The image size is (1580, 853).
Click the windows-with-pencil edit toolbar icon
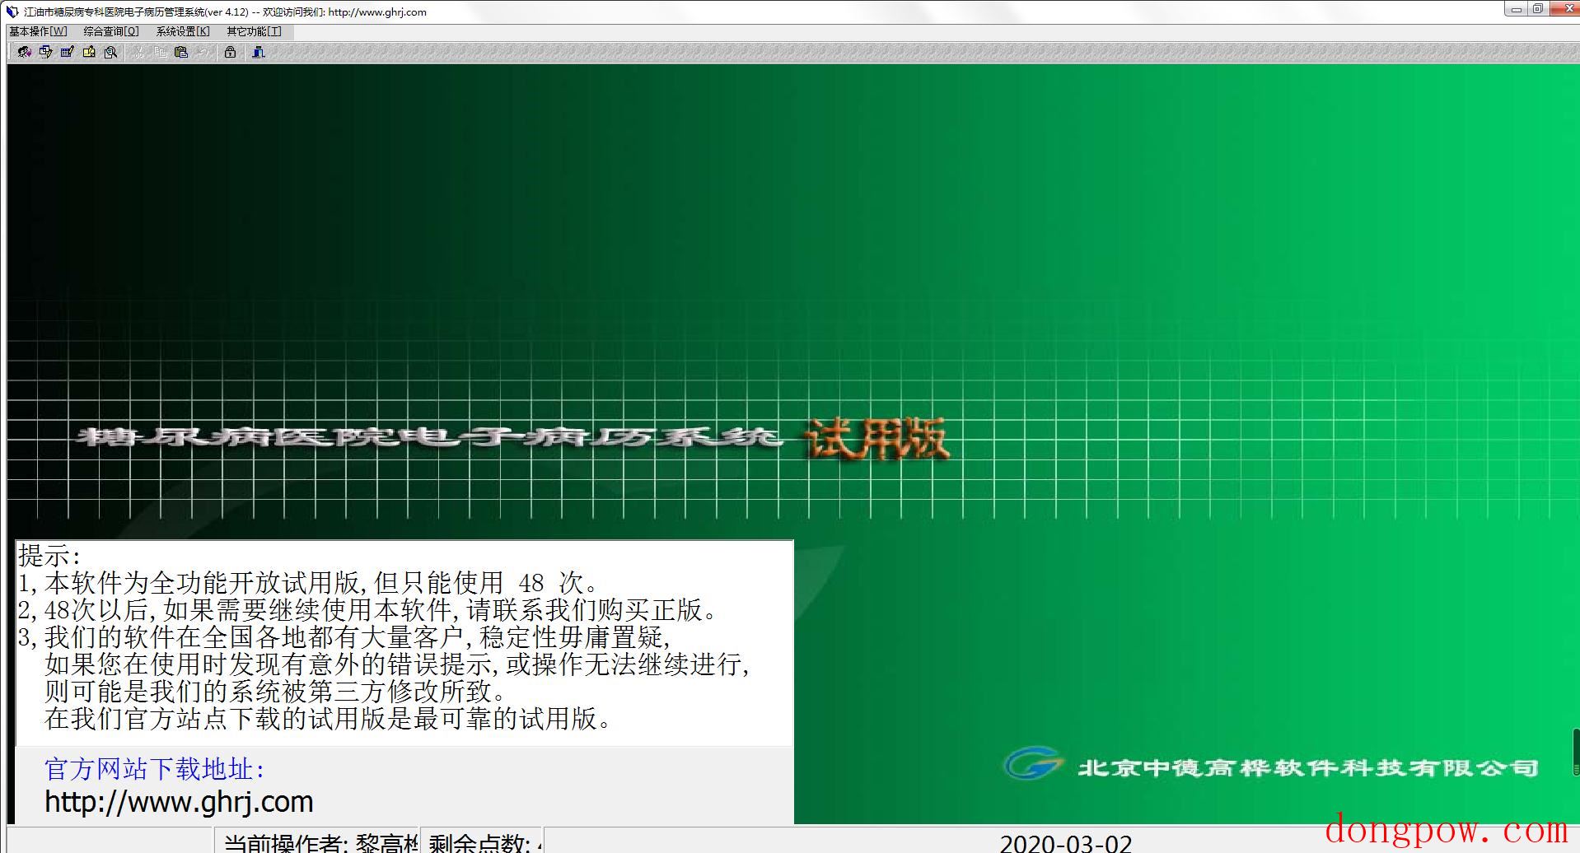click(46, 52)
